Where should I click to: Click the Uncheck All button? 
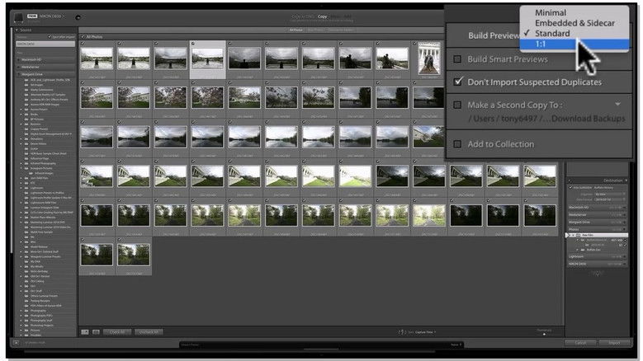pyautogui.click(x=149, y=331)
